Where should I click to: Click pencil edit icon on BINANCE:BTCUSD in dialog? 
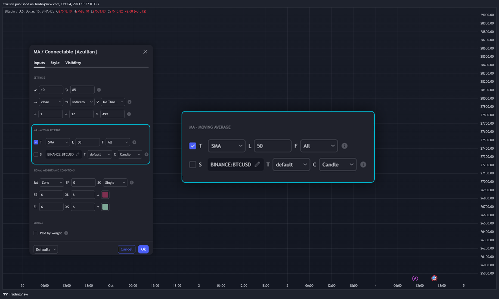pyautogui.click(x=78, y=154)
